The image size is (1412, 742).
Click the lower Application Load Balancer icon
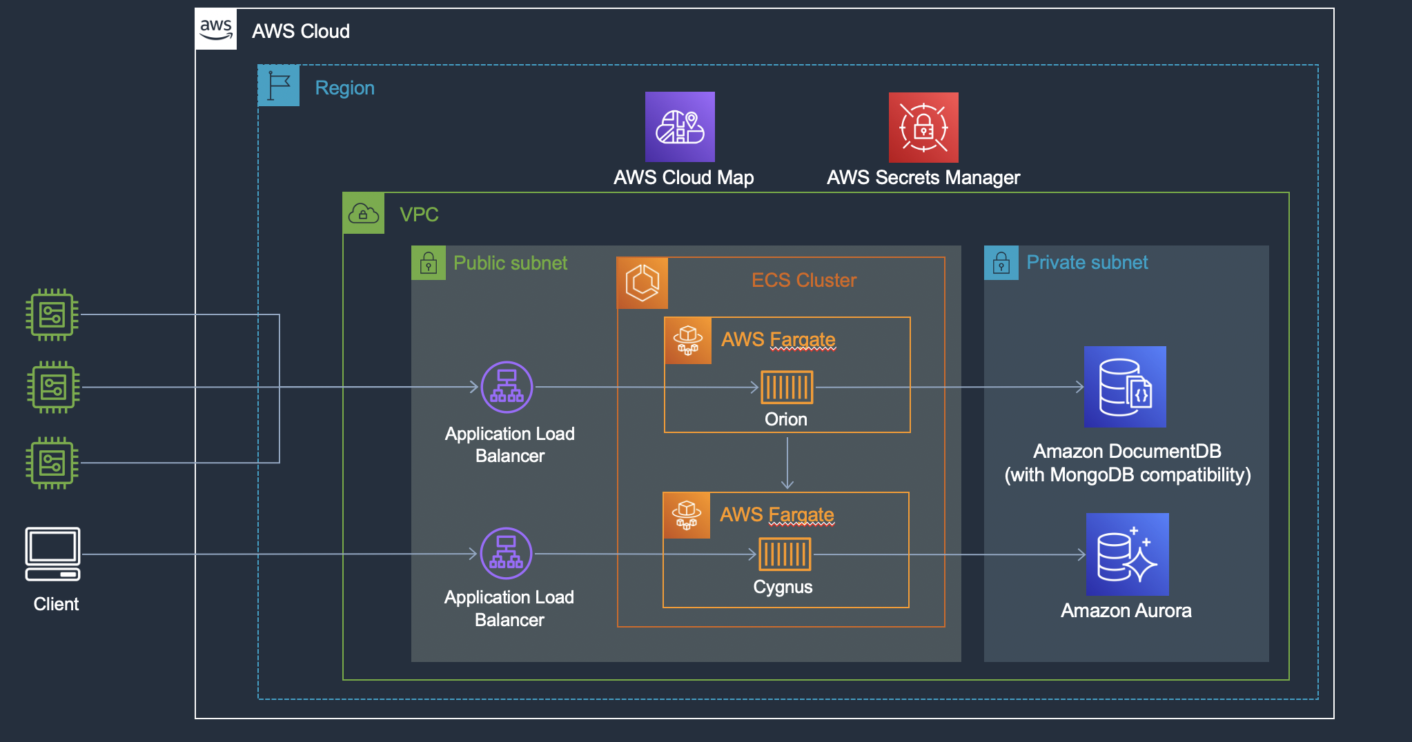pos(506,553)
